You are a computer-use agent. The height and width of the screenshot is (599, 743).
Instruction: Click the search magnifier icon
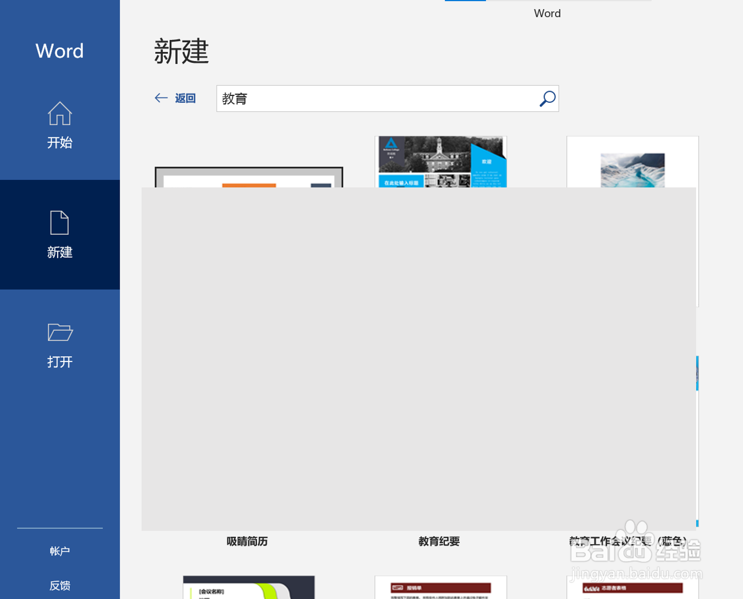click(547, 99)
